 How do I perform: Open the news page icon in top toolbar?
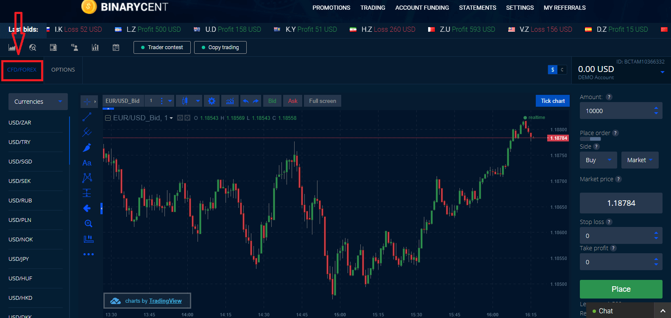pos(53,47)
